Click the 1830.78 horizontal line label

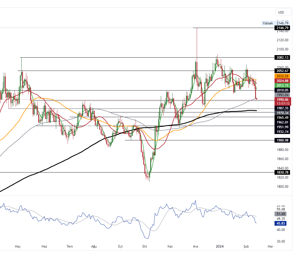282,173
